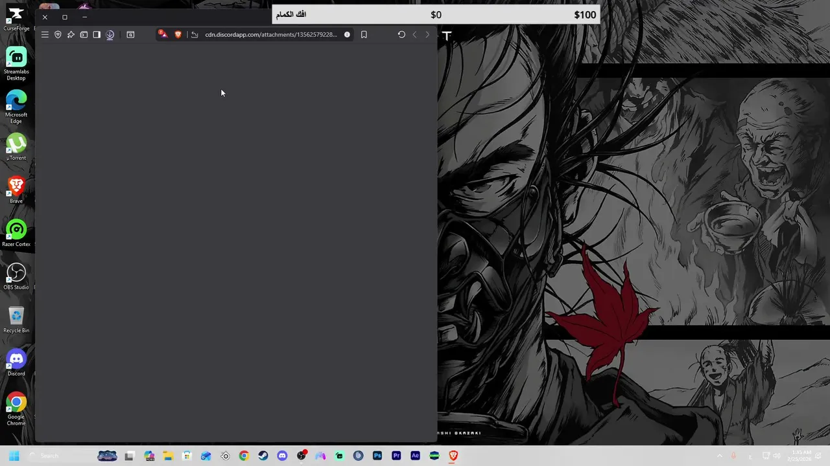Open Streamlabs from the taskbar

click(339, 456)
